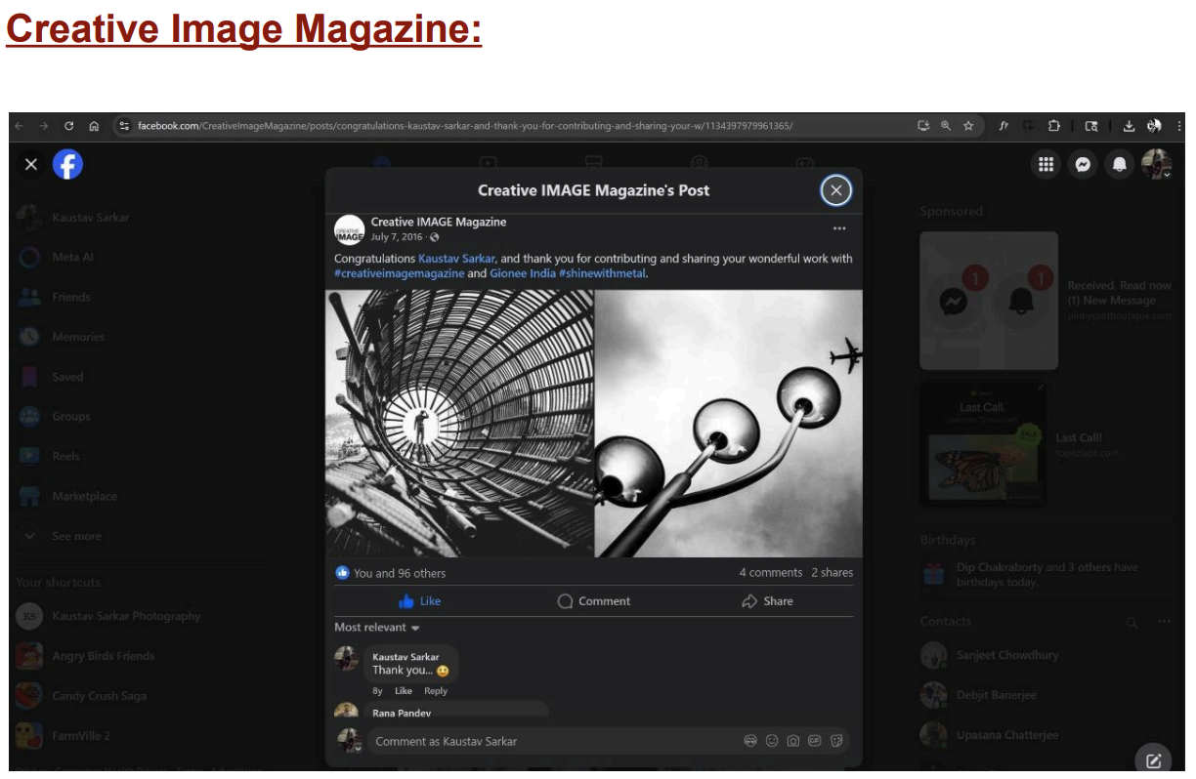Click the Creative IMAGE Magazine page avatar
The height and width of the screenshot is (779, 1196).
[x=349, y=229]
